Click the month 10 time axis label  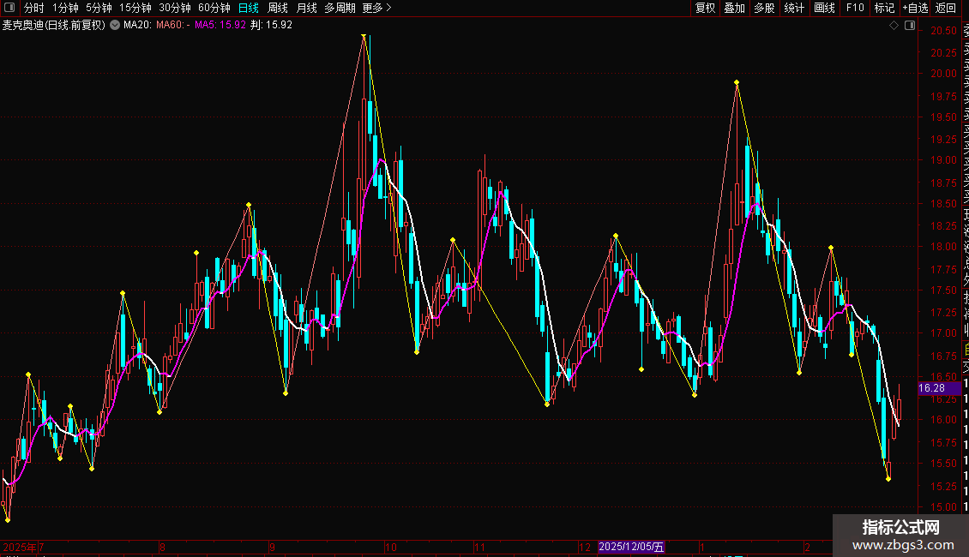390,547
